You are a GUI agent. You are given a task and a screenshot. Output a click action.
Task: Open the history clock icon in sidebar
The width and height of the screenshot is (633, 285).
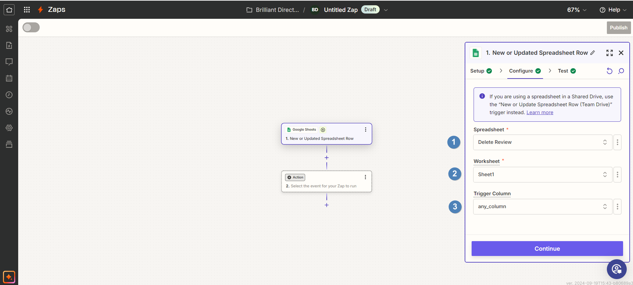[9, 95]
